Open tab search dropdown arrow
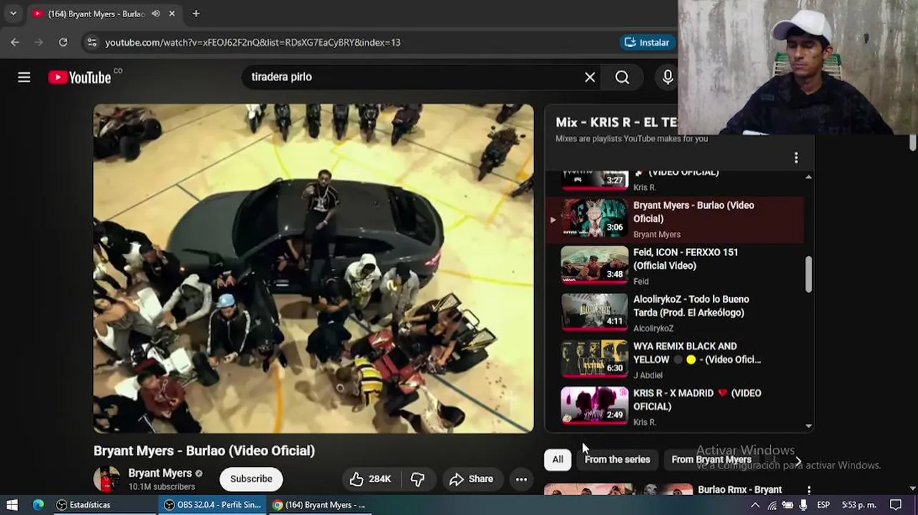The image size is (918, 515). click(13, 14)
